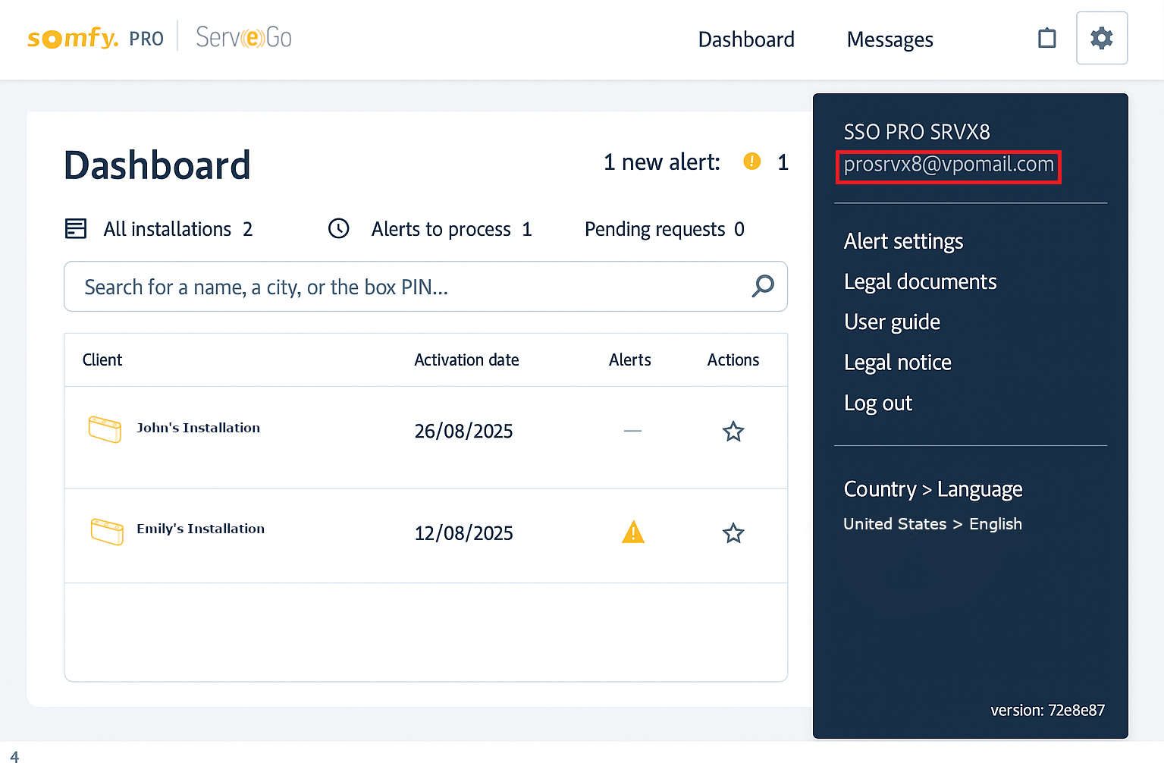The image size is (1164, 763).
Task: Toggle the favorite star for John's Installation
Action: point(733,431)
